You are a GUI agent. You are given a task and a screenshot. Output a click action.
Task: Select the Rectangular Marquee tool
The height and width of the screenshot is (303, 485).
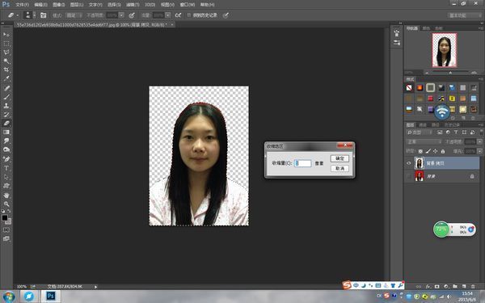click(6, 44)
